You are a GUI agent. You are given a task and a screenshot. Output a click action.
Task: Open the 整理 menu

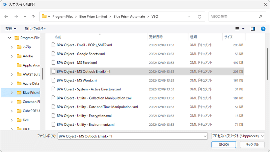click(x=11, y=29)
